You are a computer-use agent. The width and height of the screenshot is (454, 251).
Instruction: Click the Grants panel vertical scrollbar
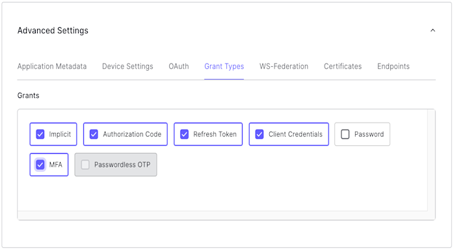click(431, 160)
